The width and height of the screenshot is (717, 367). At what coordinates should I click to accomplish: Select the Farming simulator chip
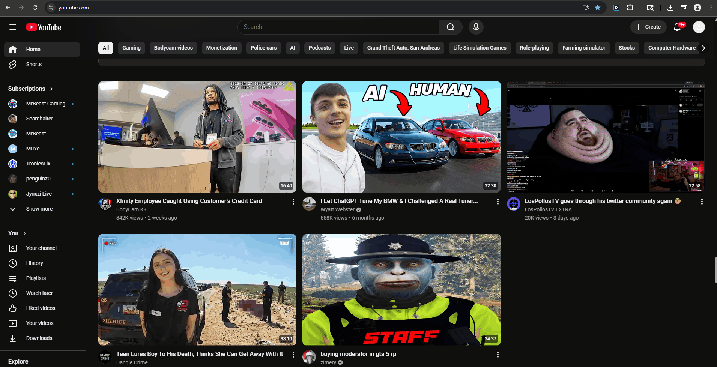[x=584, y=48]
